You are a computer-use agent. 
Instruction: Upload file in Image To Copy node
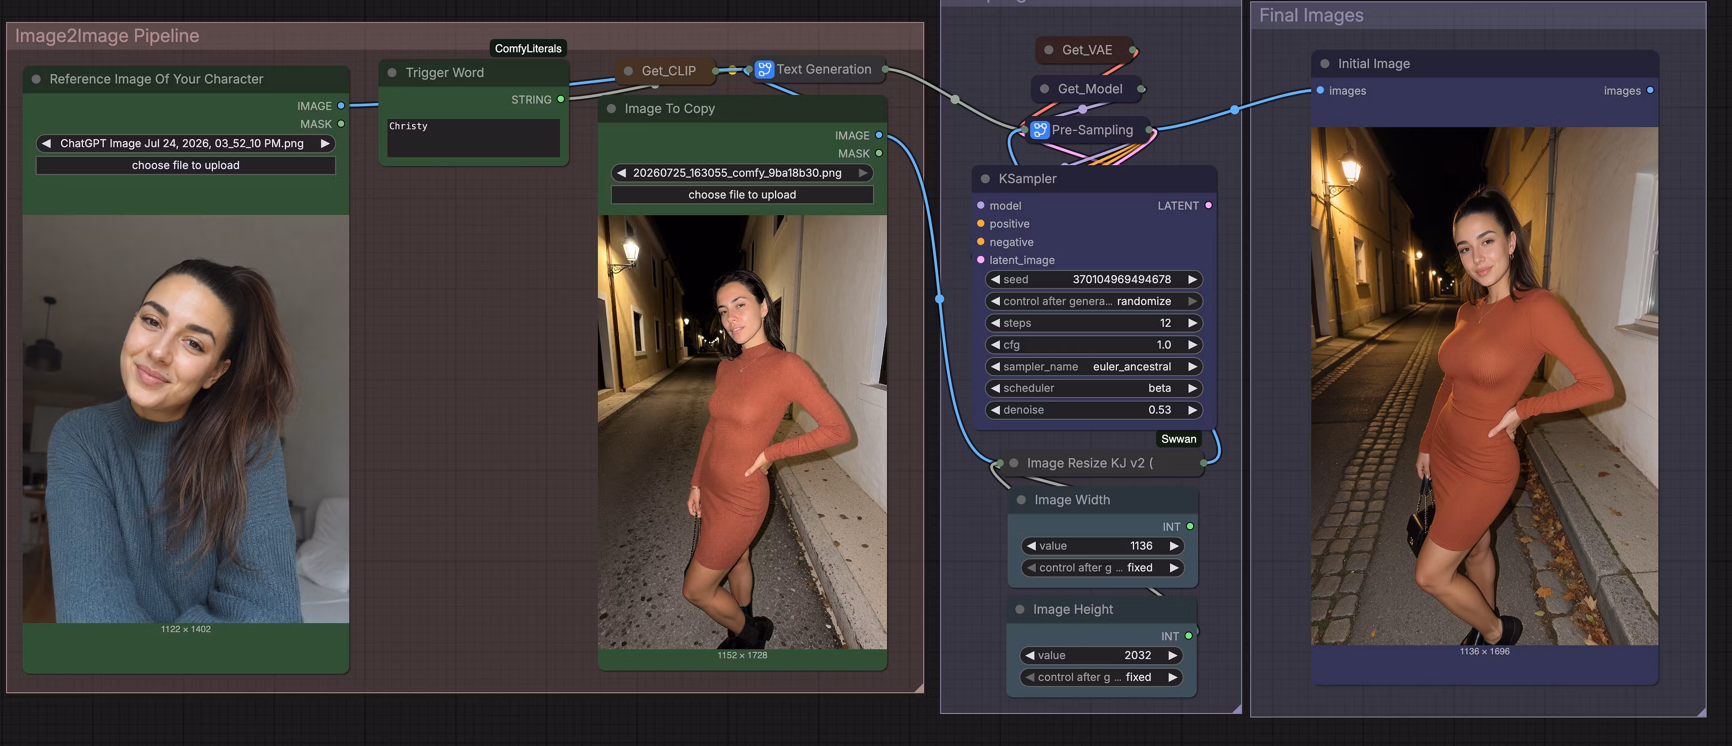click(x=742, y=195)
